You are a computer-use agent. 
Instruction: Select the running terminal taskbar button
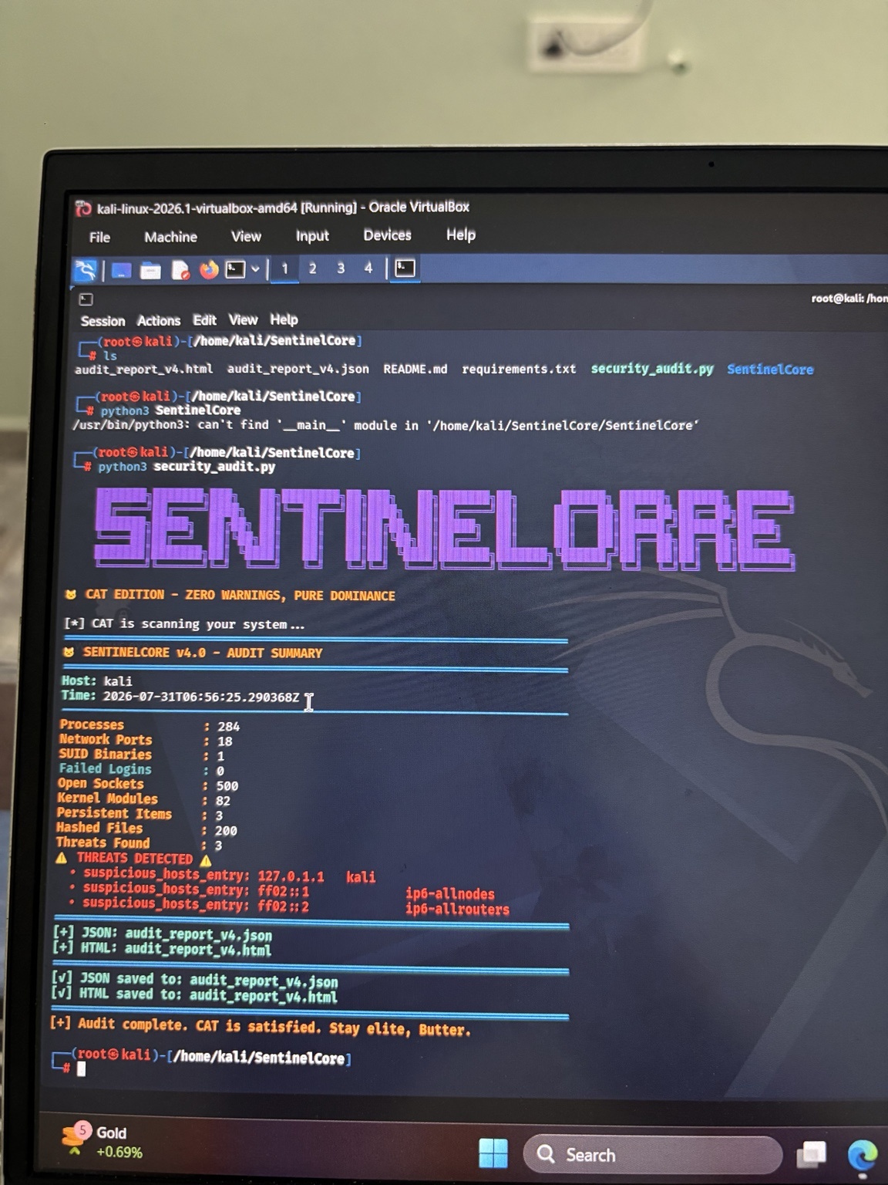pos(405,268)
